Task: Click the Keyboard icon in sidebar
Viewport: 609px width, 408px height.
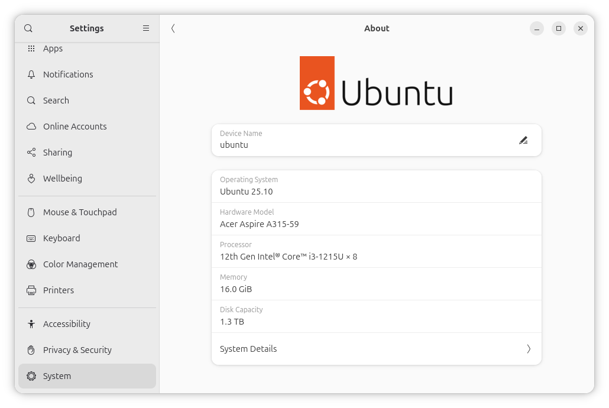Action: pyautogui.click(x=31, y=238)
